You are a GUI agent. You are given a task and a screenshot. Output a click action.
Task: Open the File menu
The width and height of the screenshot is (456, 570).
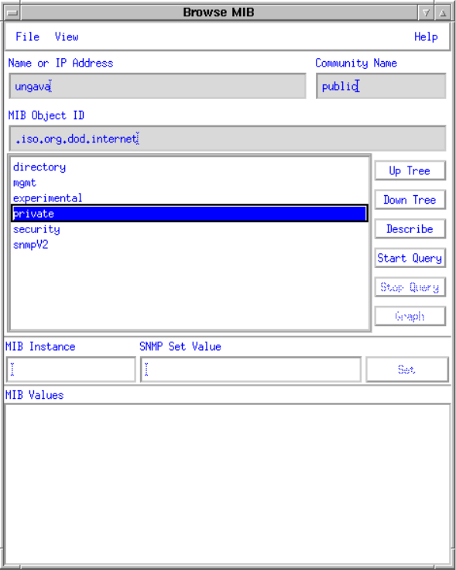pos(27,36)
